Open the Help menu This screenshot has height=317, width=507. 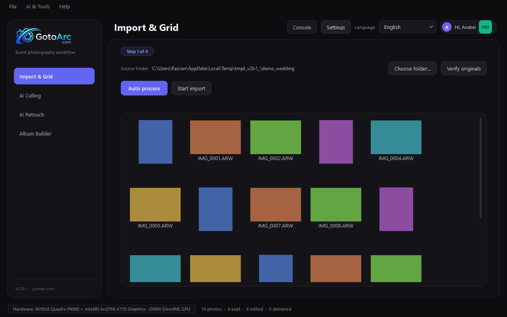coord(65,6)
